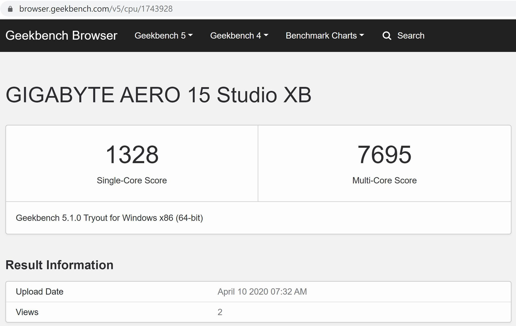Image resolution: width=516 pixels, height=326 pixels.
Task: Click the GIGABYTE AERO 15 Studio XB heading
Action: (x=158, y=95)
